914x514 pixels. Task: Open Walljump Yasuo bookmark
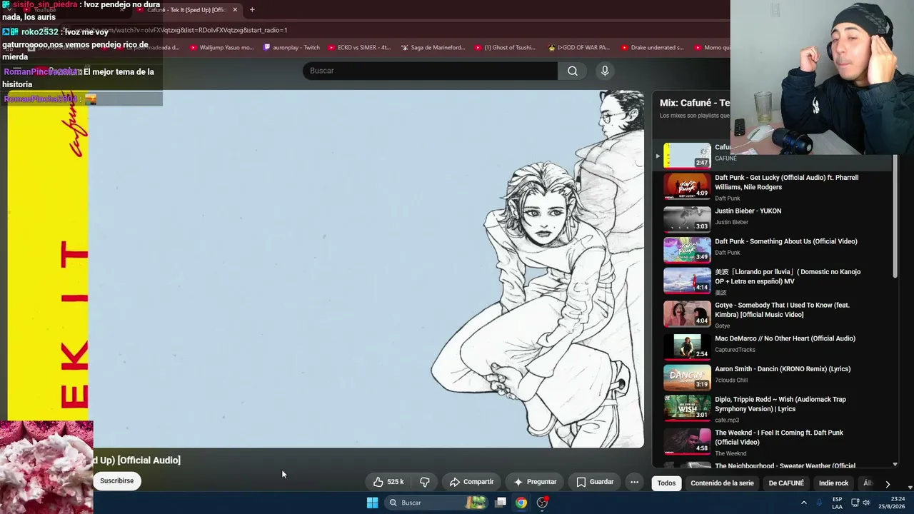[222, 48]
